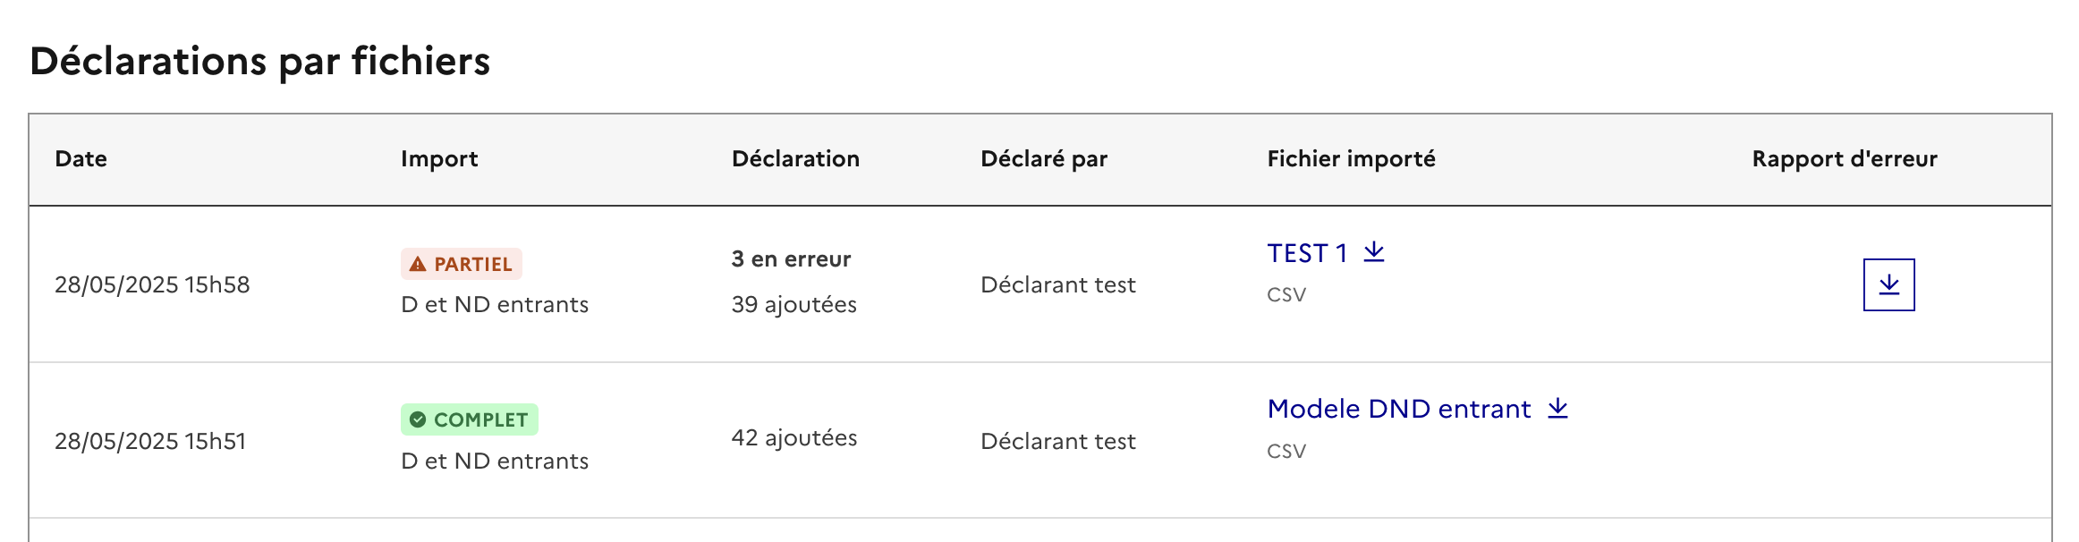Click the Date column header
The image size is (2079, 542).
(81, 159)
